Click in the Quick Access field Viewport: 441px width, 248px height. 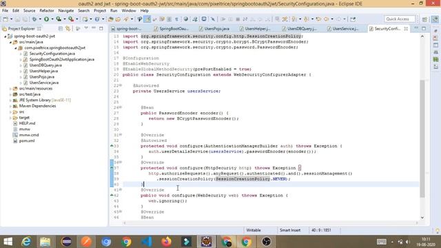point(400,19)
